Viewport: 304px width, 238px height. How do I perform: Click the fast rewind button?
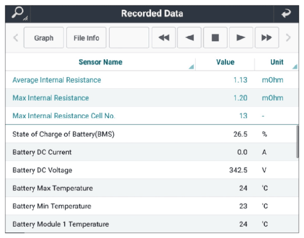click(x=163, y=37)
